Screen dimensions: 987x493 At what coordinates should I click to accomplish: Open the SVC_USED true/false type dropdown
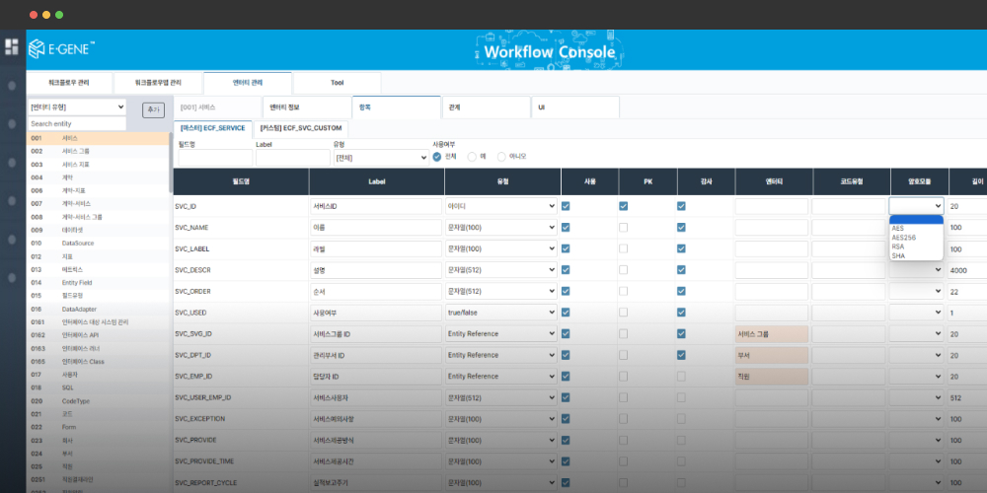(501, 313)
